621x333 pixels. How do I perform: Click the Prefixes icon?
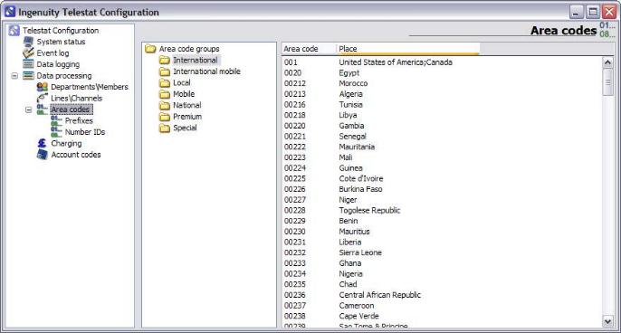coord(57,120)
